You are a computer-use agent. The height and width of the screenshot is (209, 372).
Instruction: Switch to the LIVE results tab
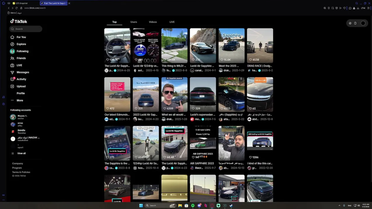tap(172, 22)
